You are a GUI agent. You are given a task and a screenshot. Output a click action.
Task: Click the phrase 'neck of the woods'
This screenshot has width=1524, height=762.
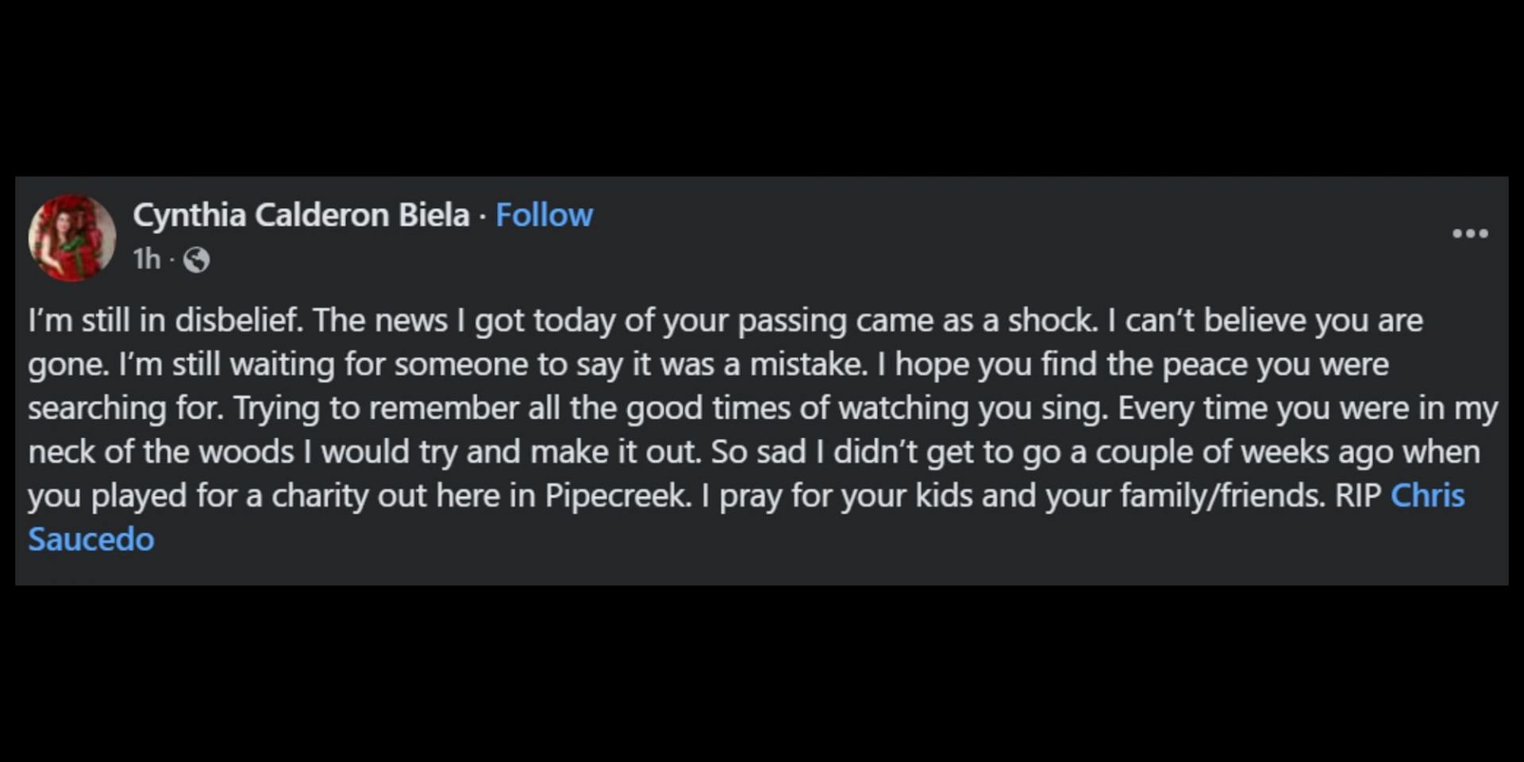(x=161, y=452)
